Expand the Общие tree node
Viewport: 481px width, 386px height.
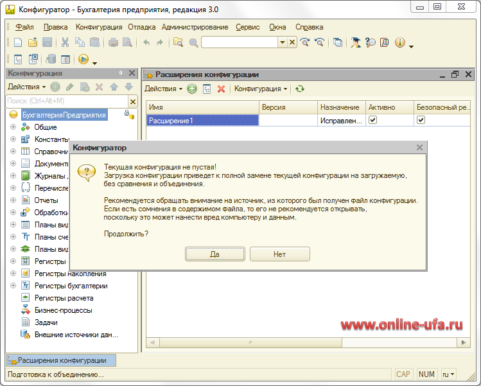coord(13,127)
